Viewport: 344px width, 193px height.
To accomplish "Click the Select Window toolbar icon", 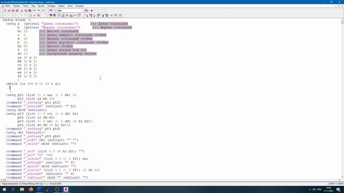I will pos(54,16).
